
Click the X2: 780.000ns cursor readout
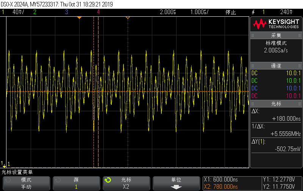[x=221, y=187]
